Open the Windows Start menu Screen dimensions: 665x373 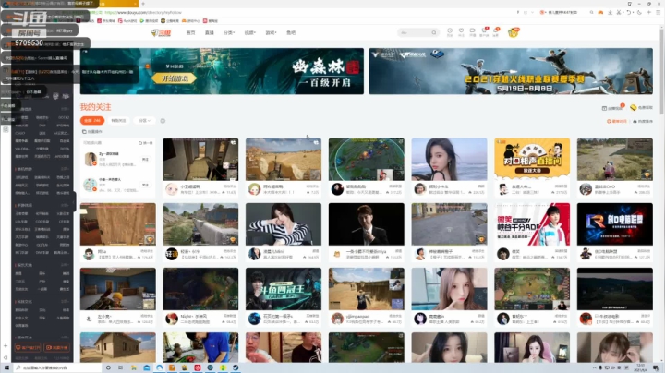pyautogui.click(x=6, y=367)
